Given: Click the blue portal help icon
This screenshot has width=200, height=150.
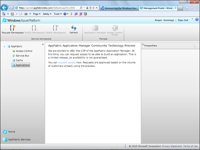Looking at the screenshot, I should click(x=197, y=20).
